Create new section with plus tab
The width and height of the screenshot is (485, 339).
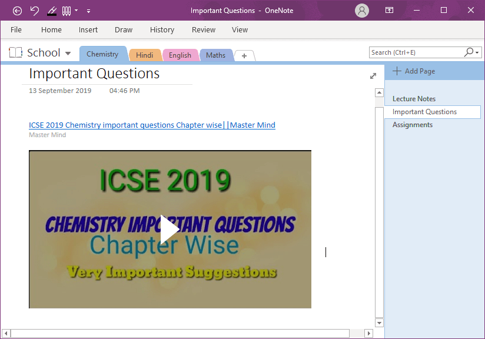coord(244,56)
